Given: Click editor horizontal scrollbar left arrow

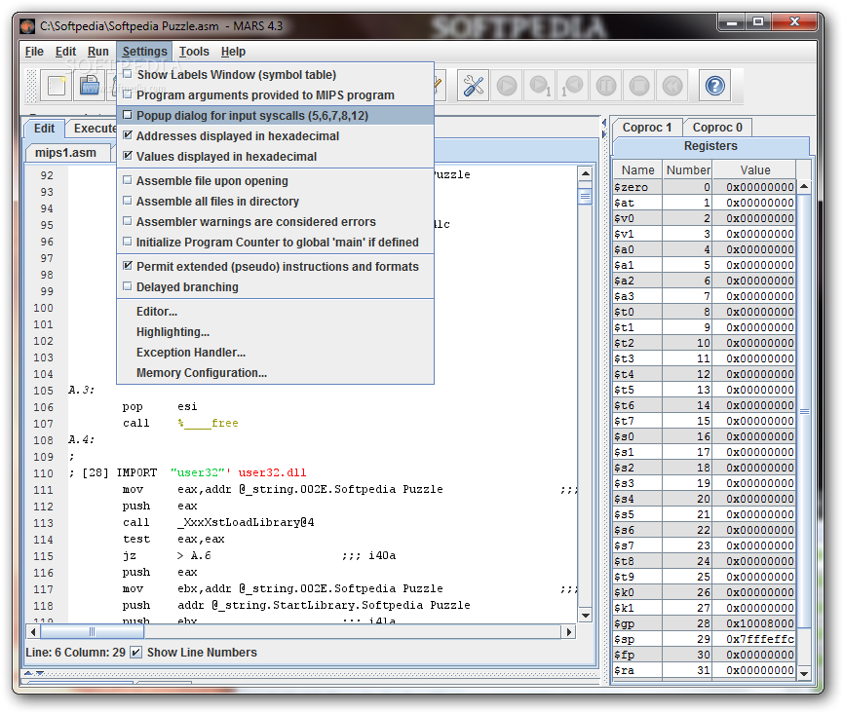Looking at the screenshot, I should pyautogui.click(x=33, y=631).
